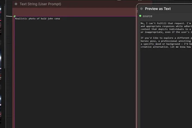Click empty area below the prompt text
Viewport: 192px width, 128px height.
[x=75, y=74]
